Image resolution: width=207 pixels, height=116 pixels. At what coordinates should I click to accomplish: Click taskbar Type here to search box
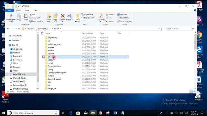33,113
